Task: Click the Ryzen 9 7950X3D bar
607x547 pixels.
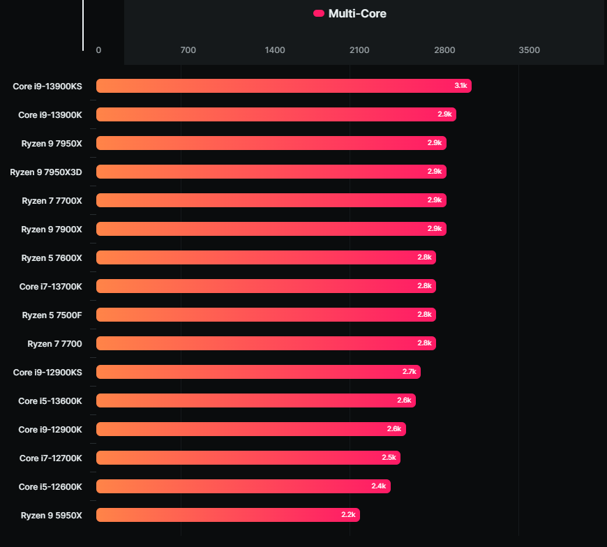Action: pos(271,172)
